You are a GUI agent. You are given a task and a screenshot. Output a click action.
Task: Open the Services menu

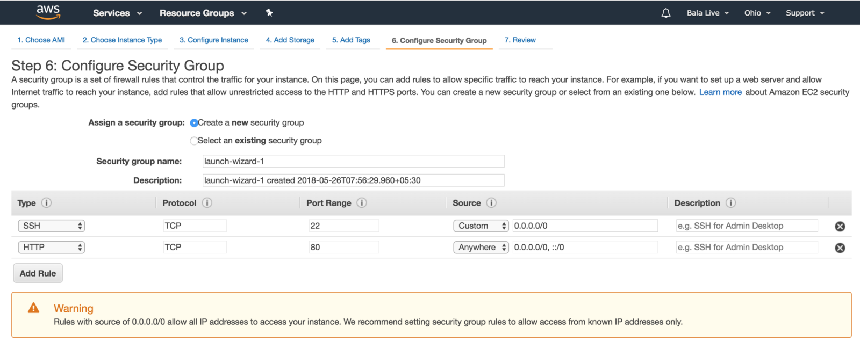(x=117, y=13)
